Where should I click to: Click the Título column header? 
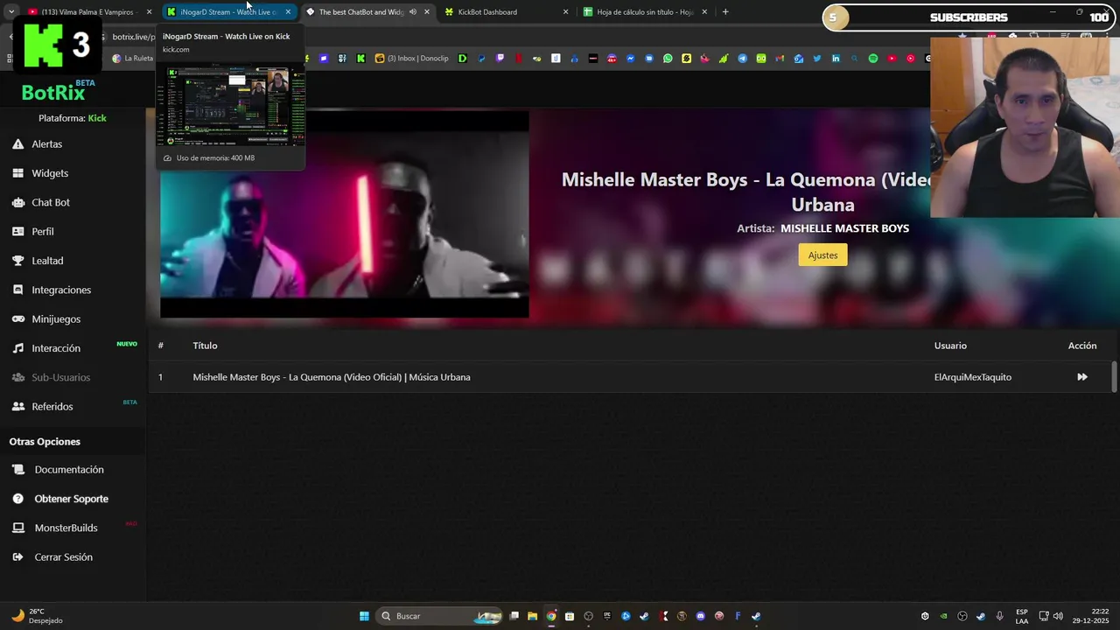point(205,346)
